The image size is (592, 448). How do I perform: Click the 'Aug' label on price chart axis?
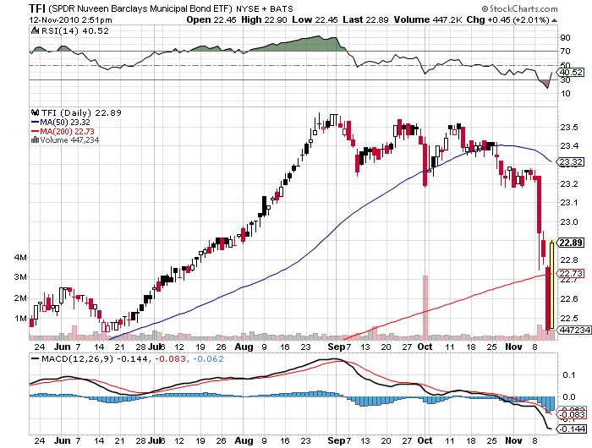(244, 347)
